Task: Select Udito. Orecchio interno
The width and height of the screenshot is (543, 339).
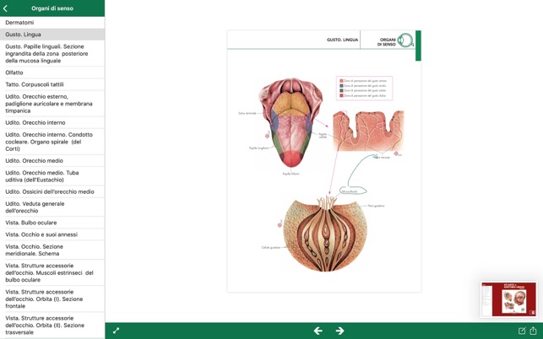Action: (x=52, y=122)
